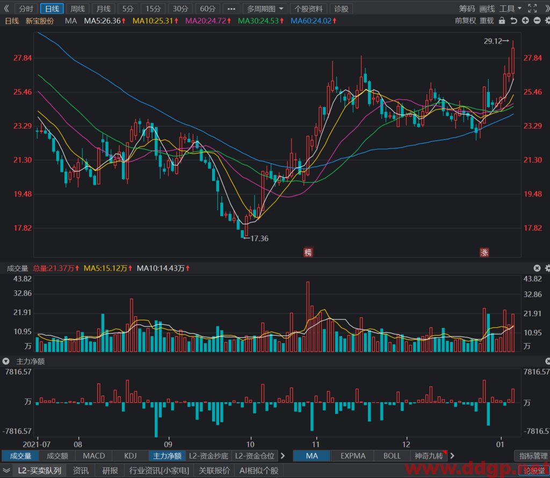Open 行业资讯[小家电] tab
The image size is (550, 478).
[159, 470]
